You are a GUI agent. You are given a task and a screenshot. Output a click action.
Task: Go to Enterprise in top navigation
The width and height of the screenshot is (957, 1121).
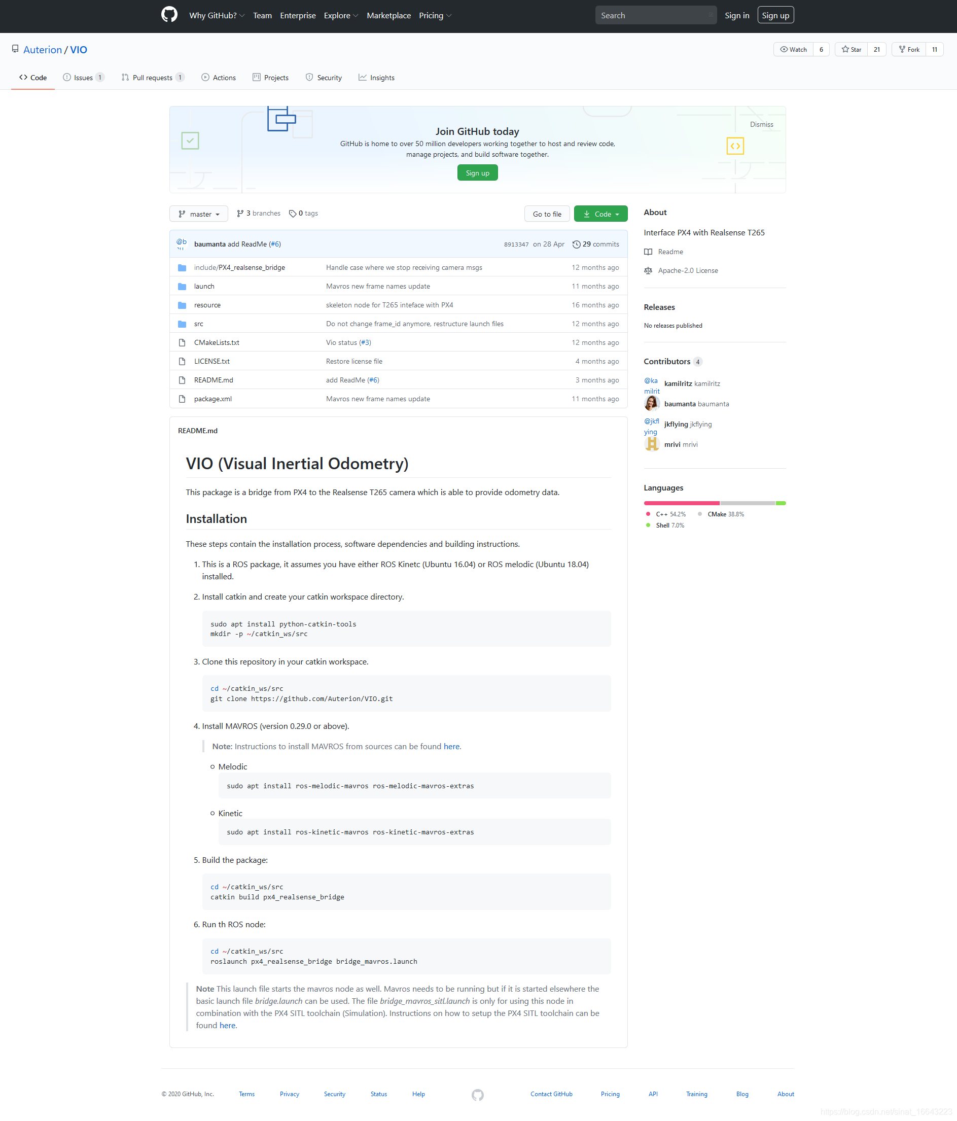click(298, 15)
